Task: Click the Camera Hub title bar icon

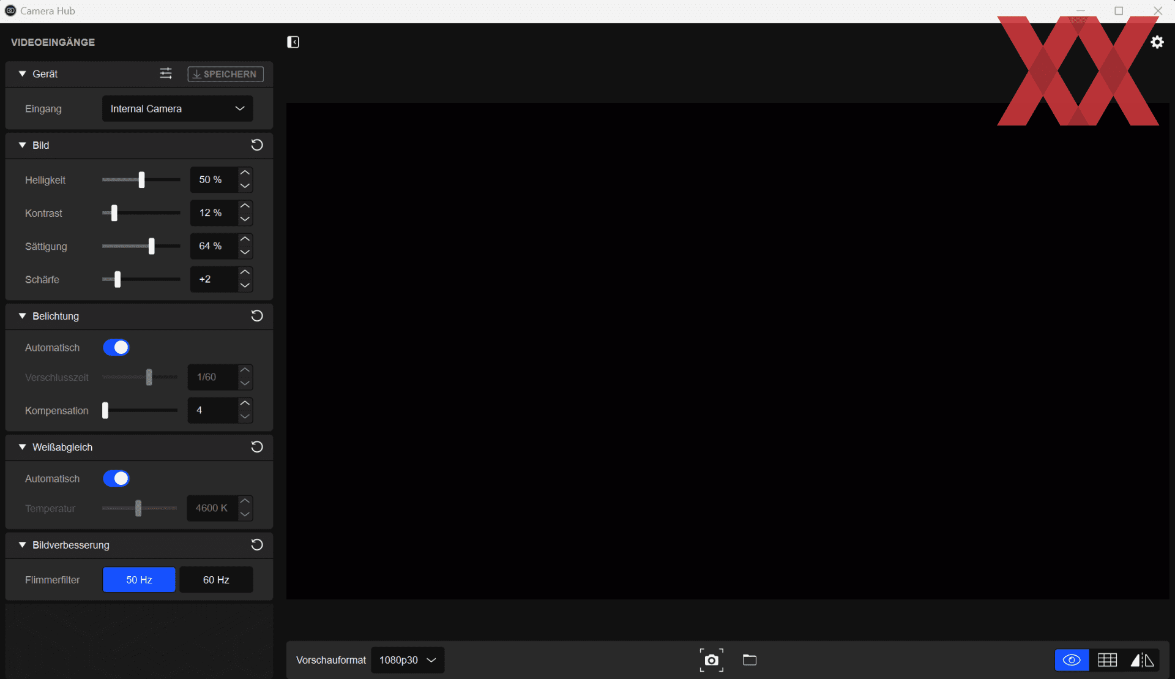Action: point(10,10)
